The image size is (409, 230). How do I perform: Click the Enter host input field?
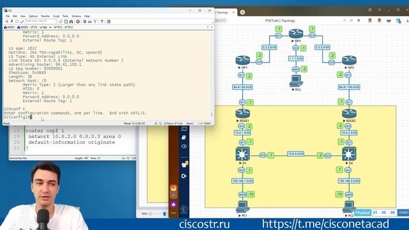(x=40, y=21)
